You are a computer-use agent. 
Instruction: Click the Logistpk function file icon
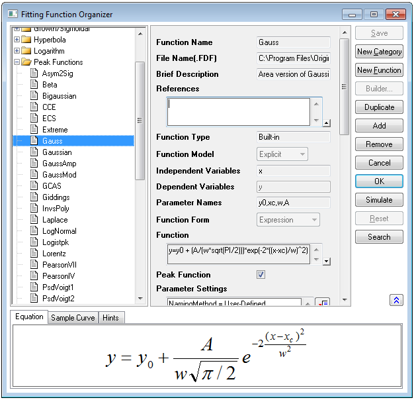(x=34, y=242)
